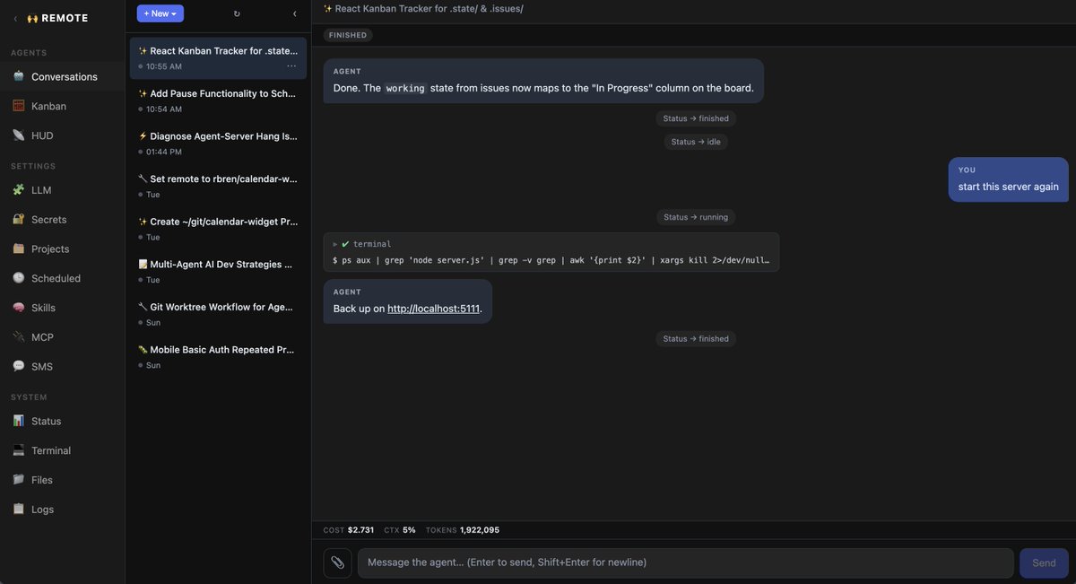Open the Skills settings page
Viewport: 1076px width, 584px height.
pos(63,308)
